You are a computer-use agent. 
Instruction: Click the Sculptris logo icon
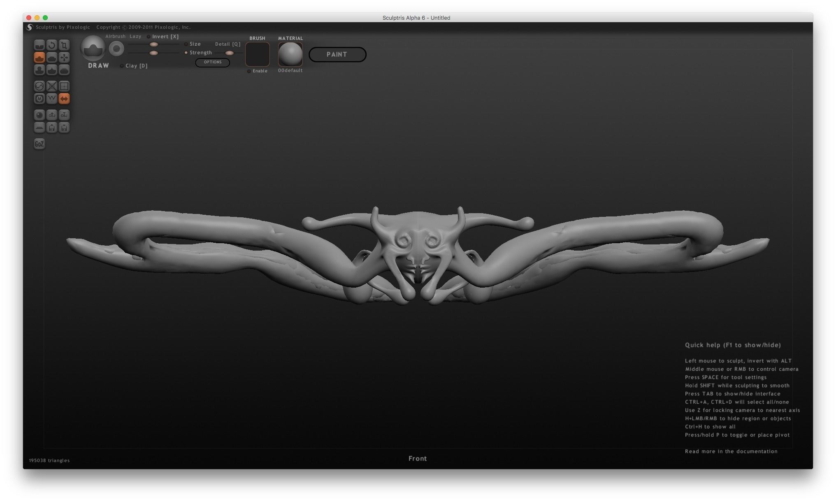pyautogui.click(x=30, y=27)
